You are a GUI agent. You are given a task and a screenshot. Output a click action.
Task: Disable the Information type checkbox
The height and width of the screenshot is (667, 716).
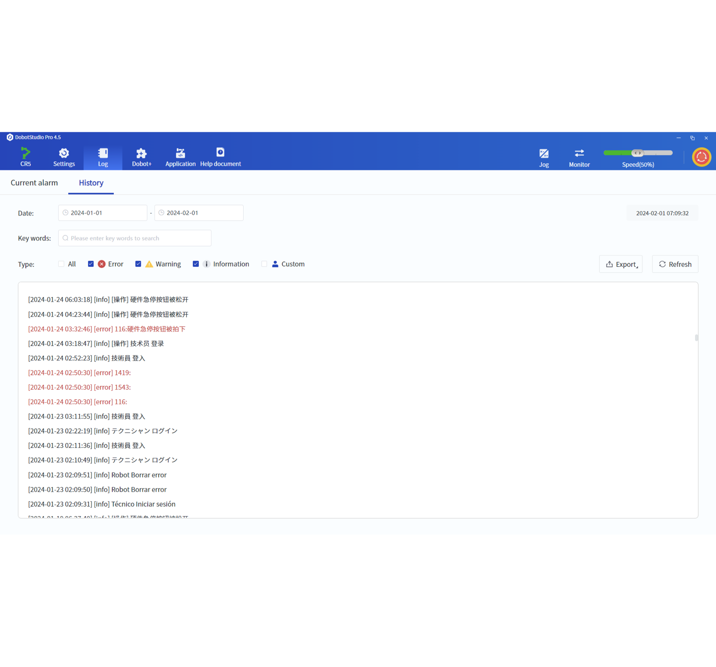tap(196, 264)
